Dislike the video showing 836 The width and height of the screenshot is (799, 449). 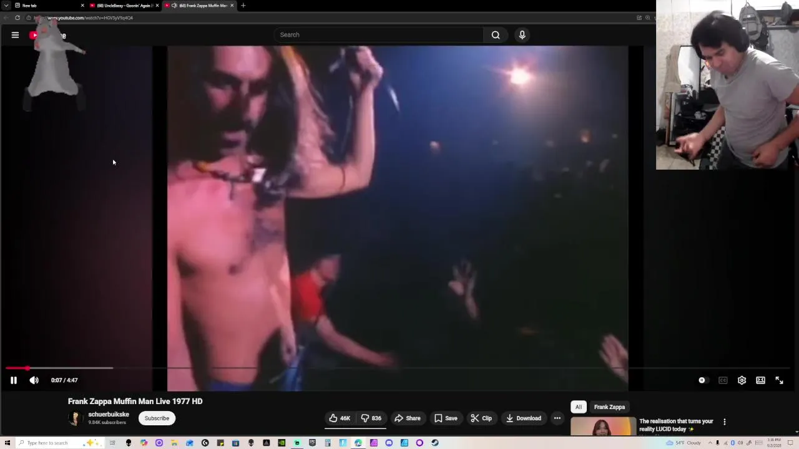coord(371,418)
